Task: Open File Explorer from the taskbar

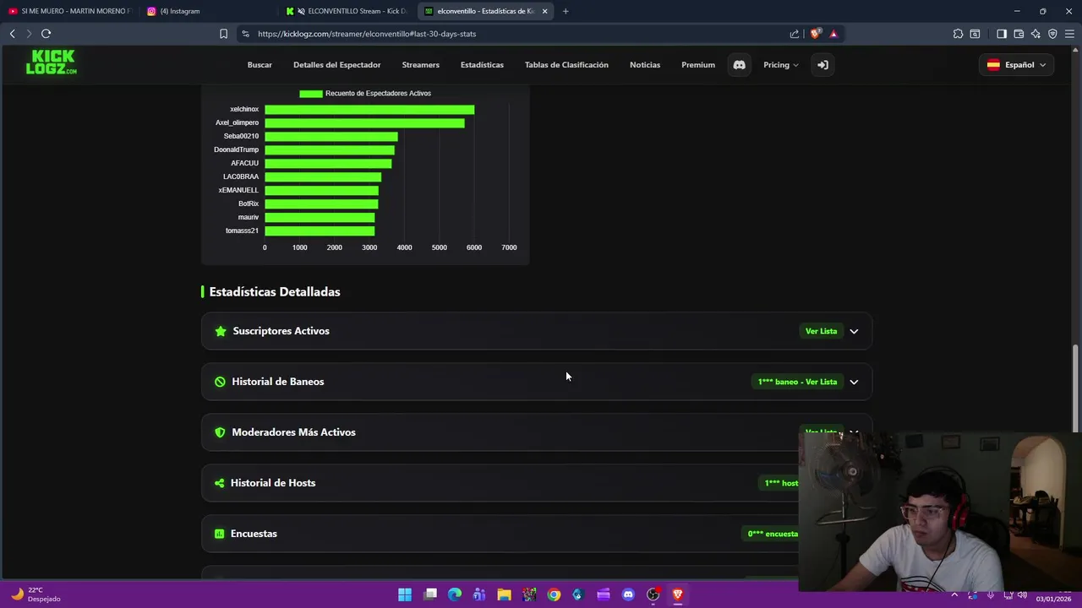Action: tap(504, 594)
